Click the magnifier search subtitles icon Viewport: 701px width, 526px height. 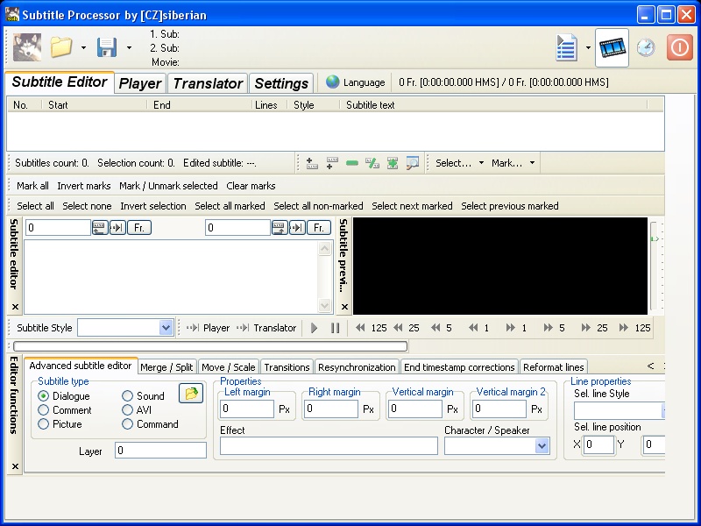click(412, 163)
